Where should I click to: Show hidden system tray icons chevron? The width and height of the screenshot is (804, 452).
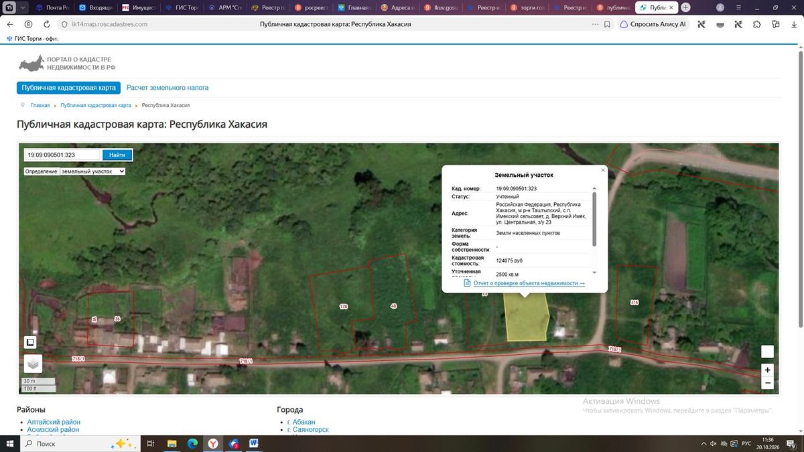[x=703, y=443]
